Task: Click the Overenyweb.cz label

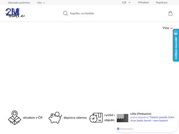Action: pos(127,129)
